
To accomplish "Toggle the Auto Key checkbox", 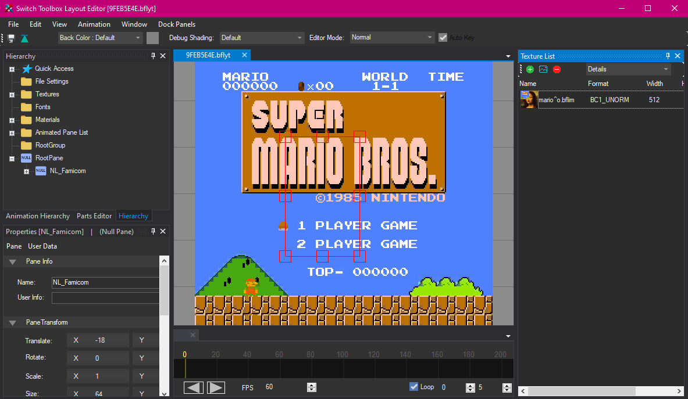I will (x=443, y=38).
